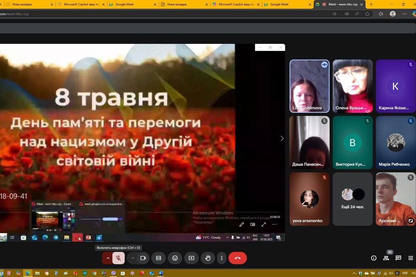This screenshot has width=416, height=277.
Task: Open video settings arrow beside camera
Action: tap(132, 258)
